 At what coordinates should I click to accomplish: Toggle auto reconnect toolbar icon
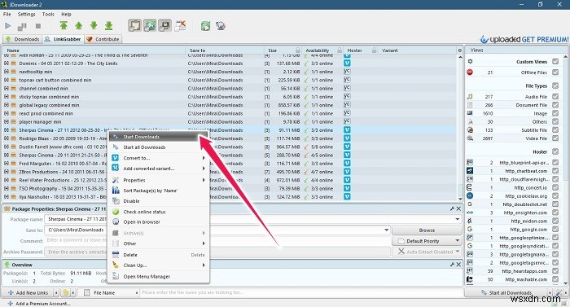coord(150,25)
